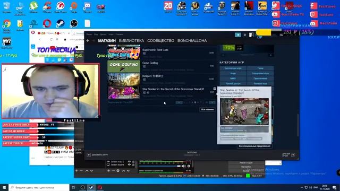Screen dimensions: 340x191
Task: Click right arrow of the special offer carousel
Action: coord(271,55)
